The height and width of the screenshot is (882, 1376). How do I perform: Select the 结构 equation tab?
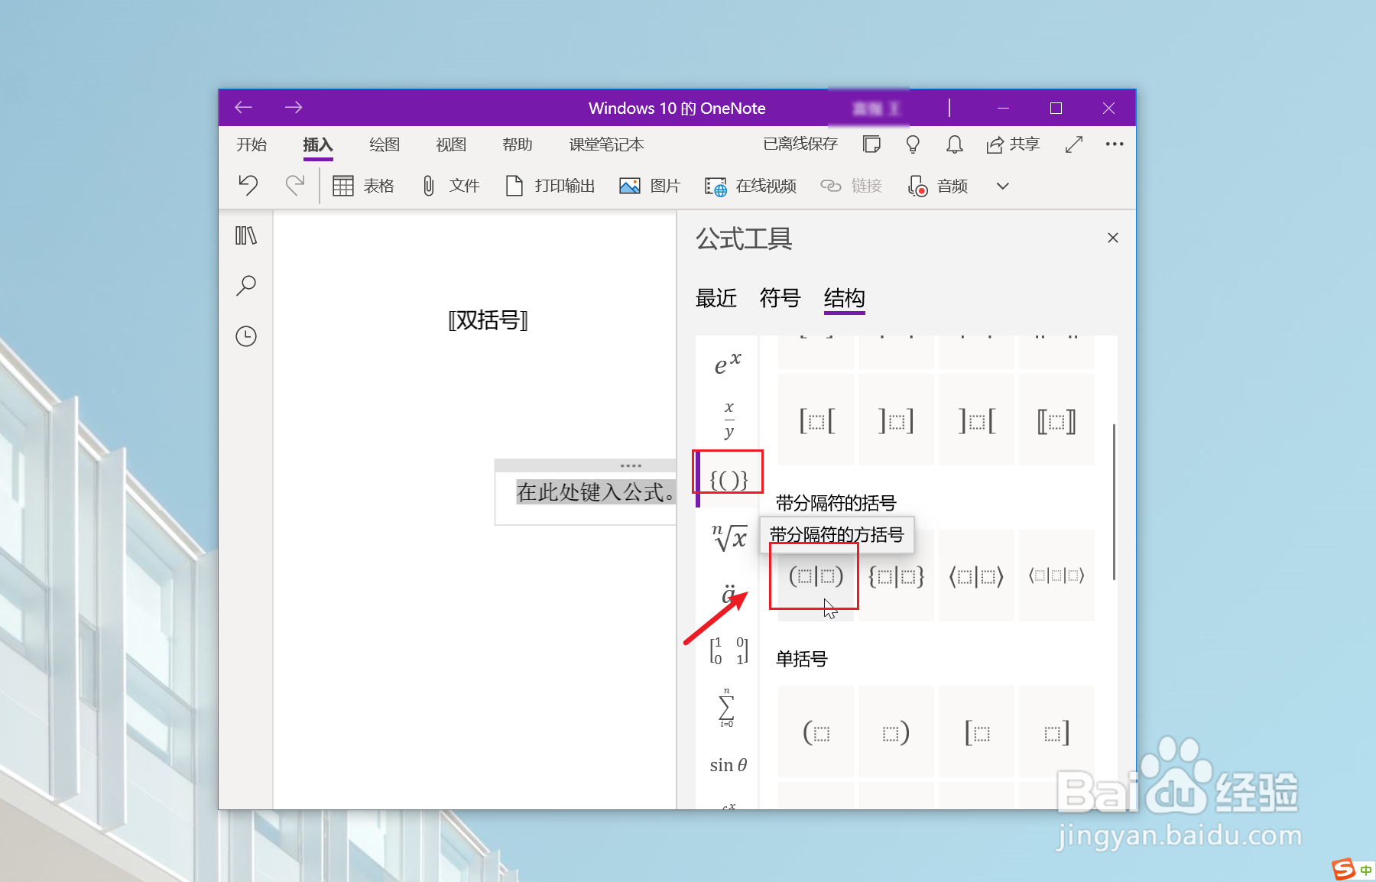(845, 298)
